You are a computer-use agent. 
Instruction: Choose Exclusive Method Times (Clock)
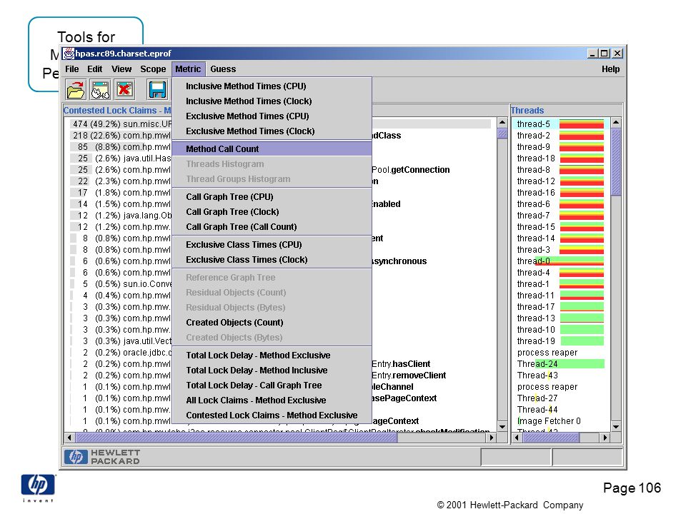click(x=272, y=131)
